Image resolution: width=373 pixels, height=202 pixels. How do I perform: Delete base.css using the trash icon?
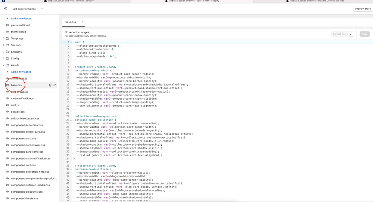coord(50,85)
